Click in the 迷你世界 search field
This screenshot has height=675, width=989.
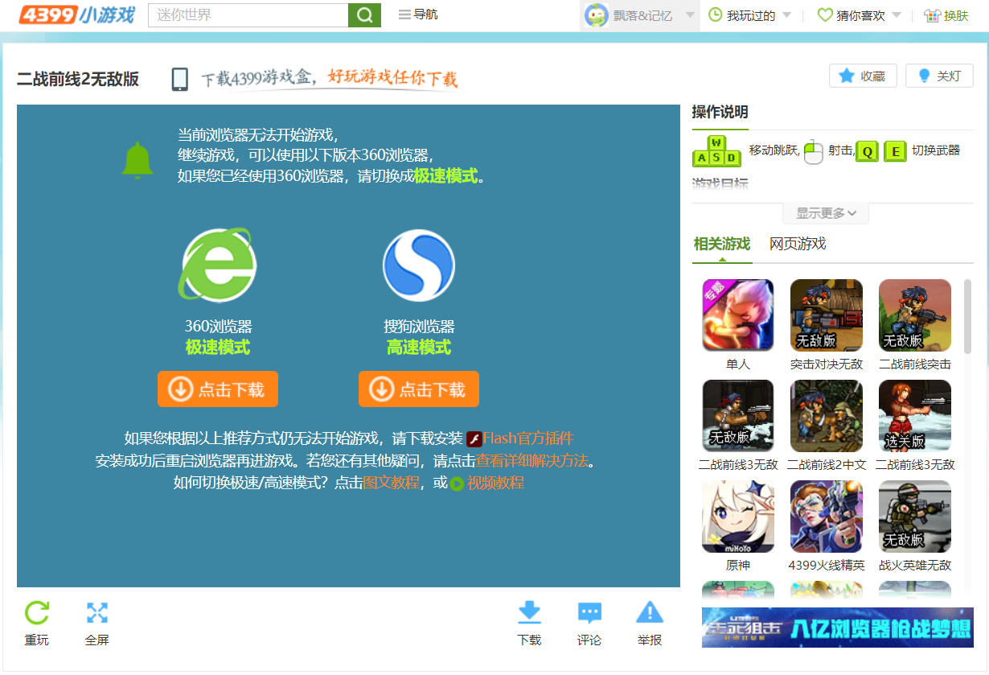(248, 15)
